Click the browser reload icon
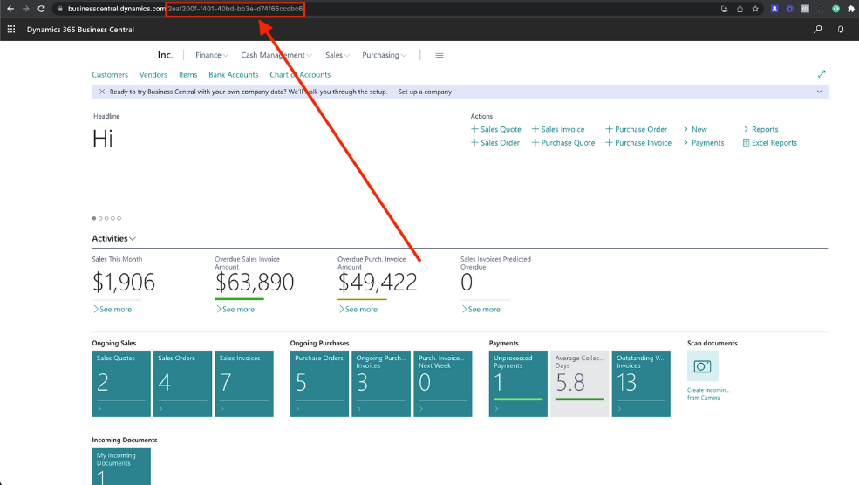The image size is (859, 485). (x=40, y=9)
